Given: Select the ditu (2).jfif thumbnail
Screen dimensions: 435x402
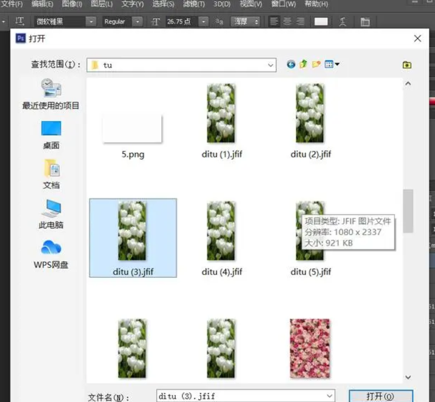Looking at the screenshot, I should (310, 113).
